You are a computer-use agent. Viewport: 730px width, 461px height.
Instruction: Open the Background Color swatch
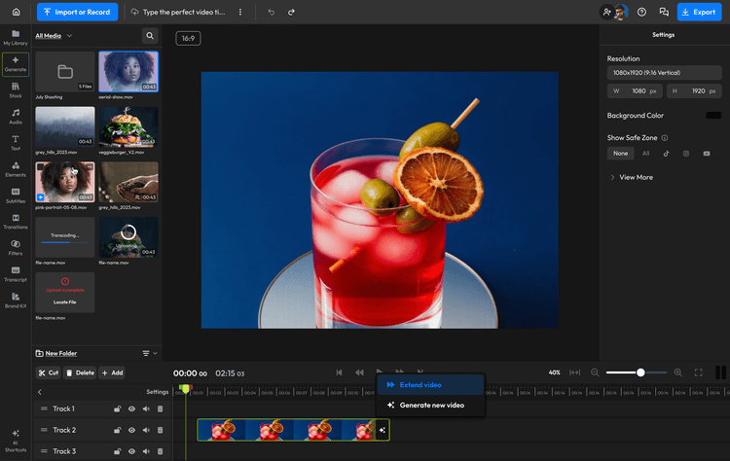coord(712,116)
